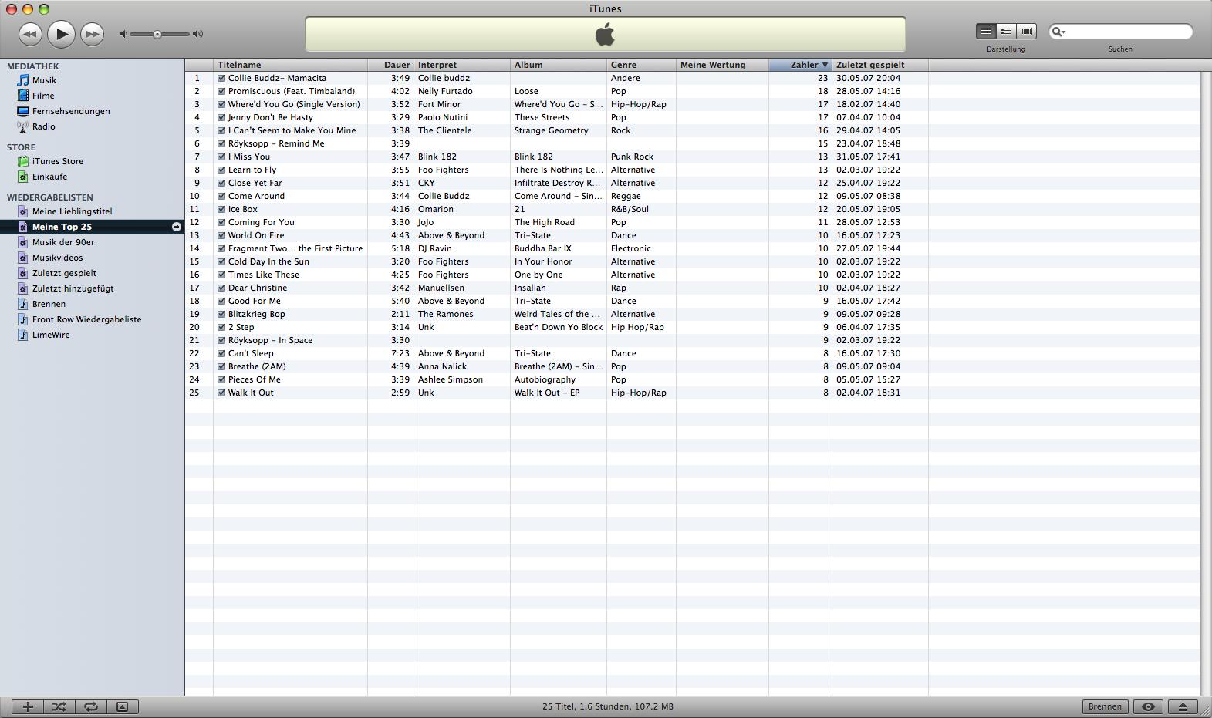
Task: Select Röyksopp – Remind Me track
Action: click(276, 143)
